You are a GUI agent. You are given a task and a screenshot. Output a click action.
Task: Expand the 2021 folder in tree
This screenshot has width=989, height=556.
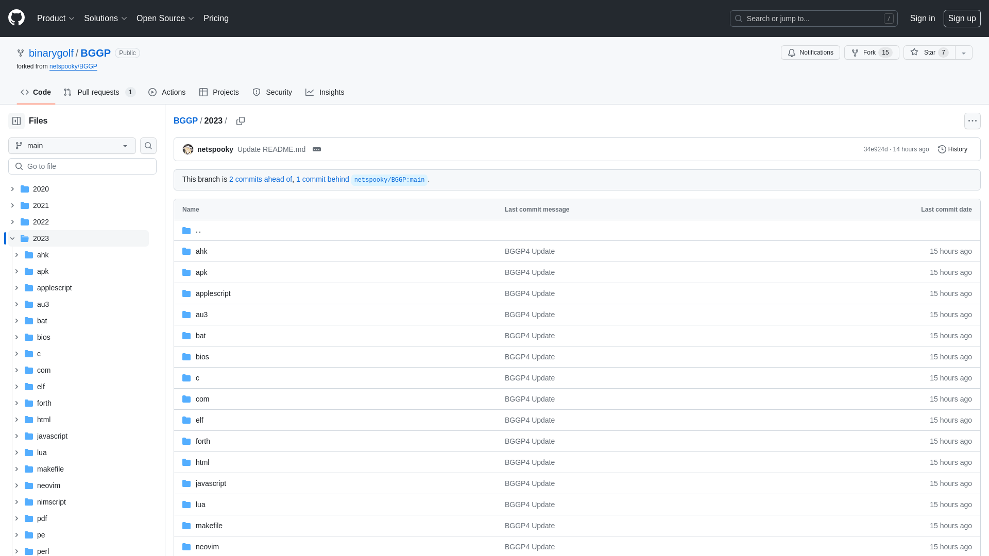coord(12,205)
